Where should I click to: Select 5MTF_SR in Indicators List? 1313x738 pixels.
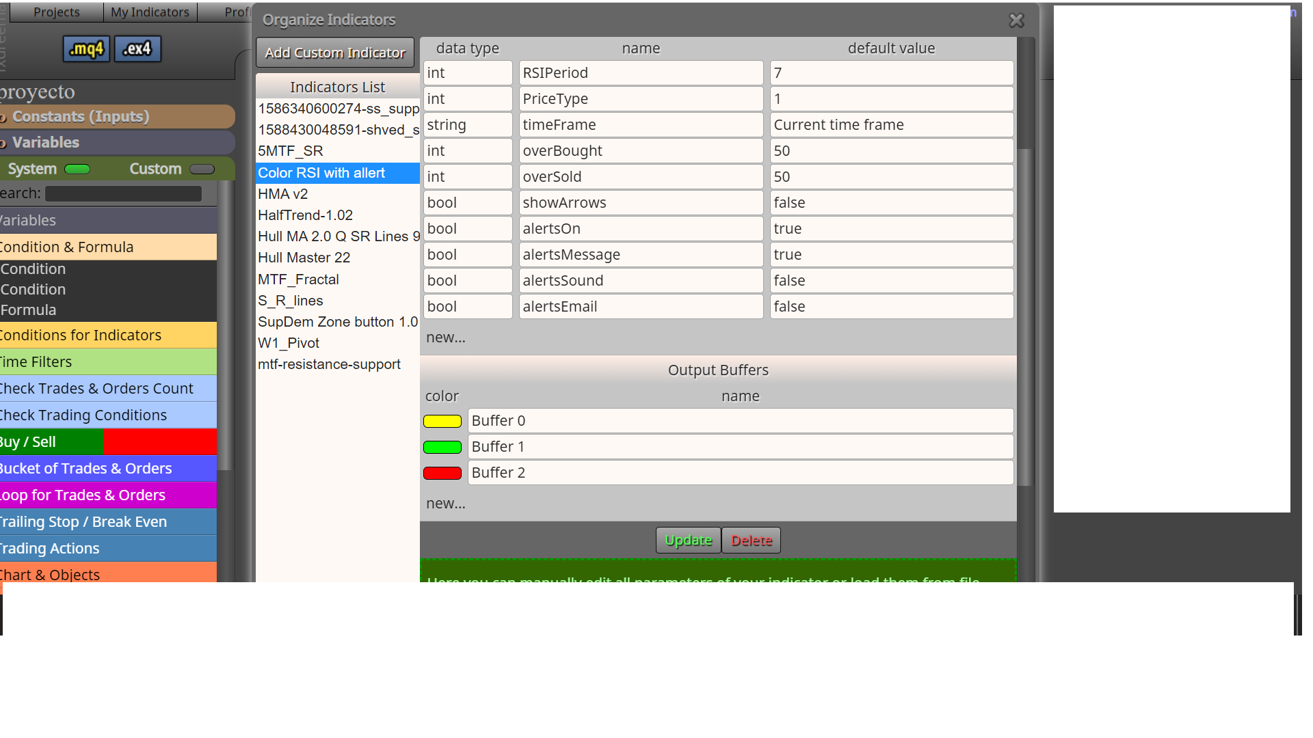[338, 151]
